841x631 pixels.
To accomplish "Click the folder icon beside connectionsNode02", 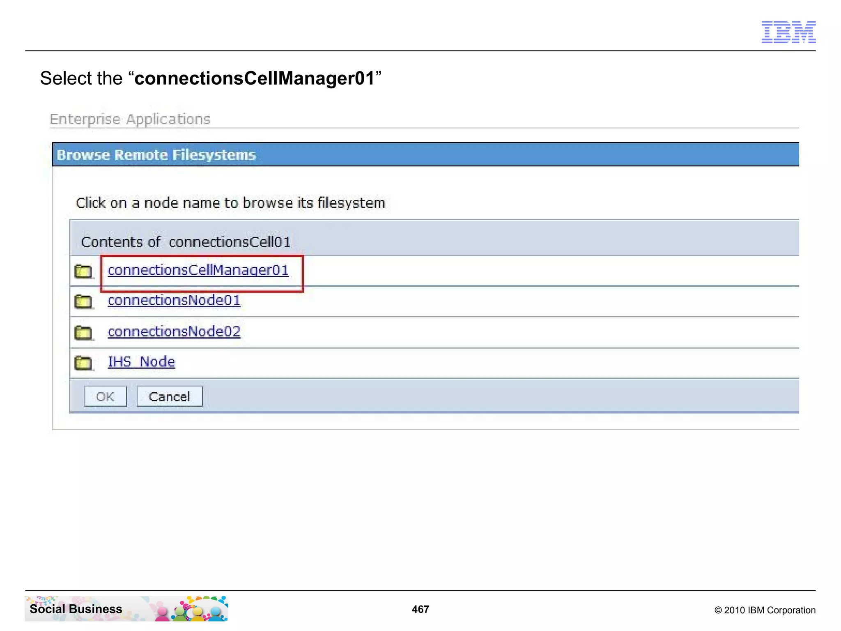I will (x=84, y=333).
